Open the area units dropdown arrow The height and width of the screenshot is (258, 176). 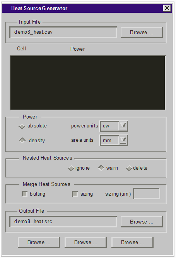coord(123,140)
